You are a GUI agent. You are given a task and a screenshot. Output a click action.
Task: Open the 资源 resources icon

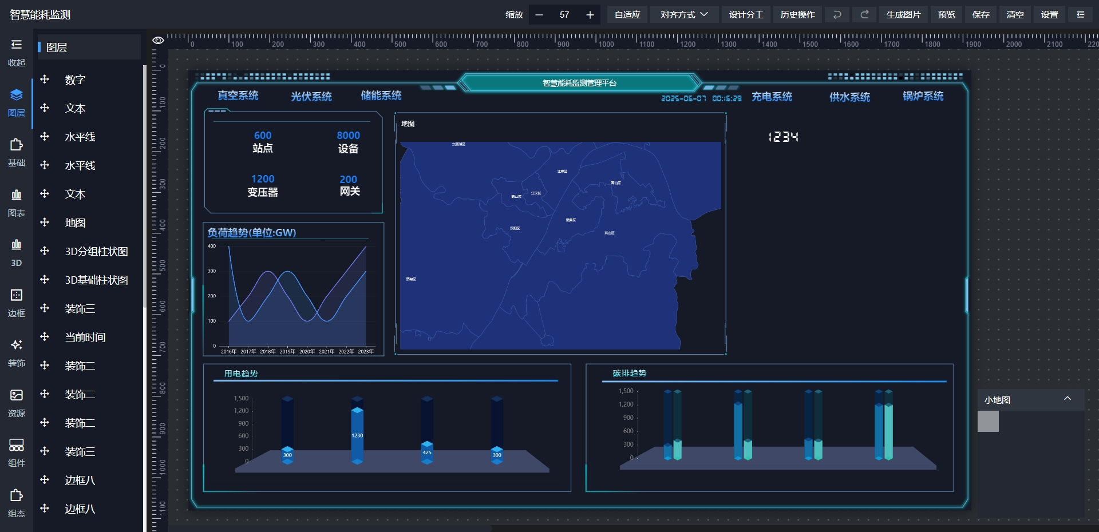click(16, 395)
